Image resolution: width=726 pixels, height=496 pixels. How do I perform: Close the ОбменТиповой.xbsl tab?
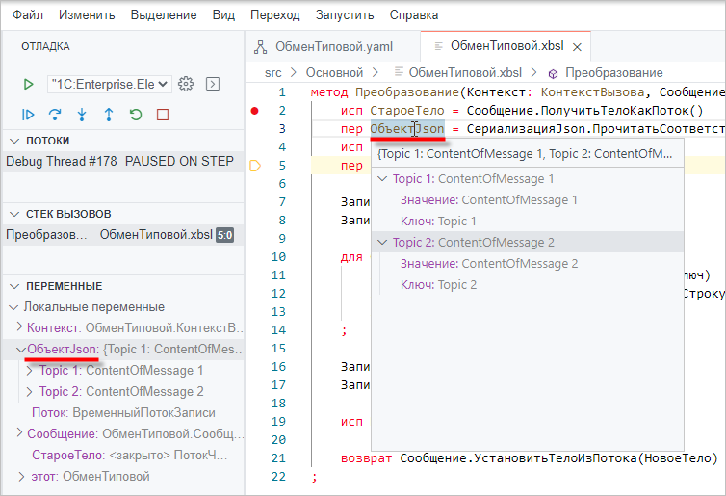577,46
